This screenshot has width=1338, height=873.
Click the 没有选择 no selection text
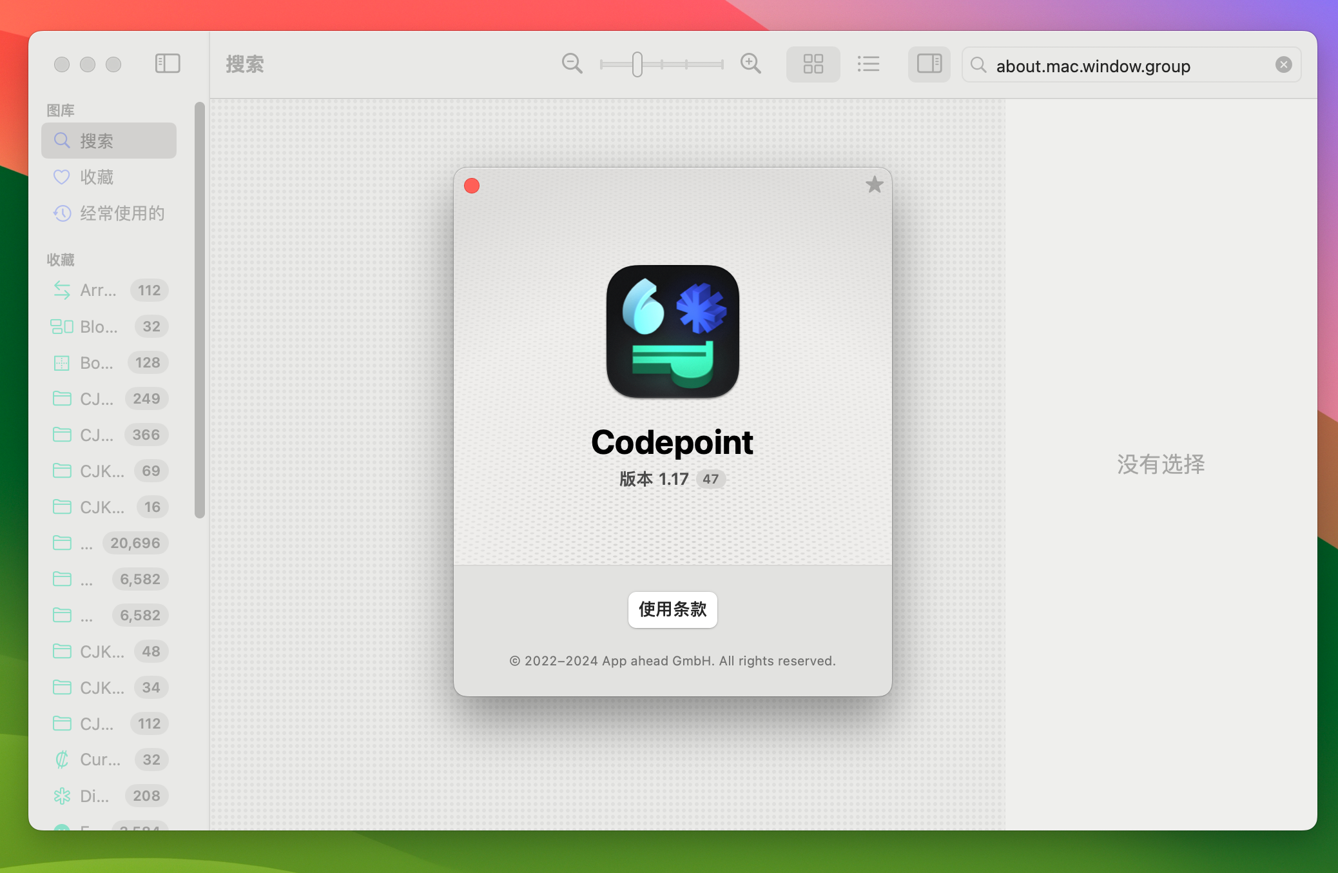point(1161,464)
